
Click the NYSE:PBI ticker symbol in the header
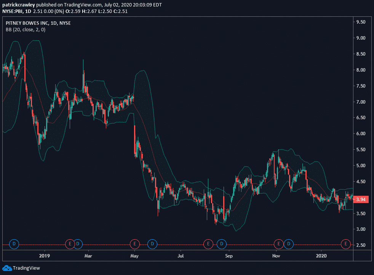13,11
